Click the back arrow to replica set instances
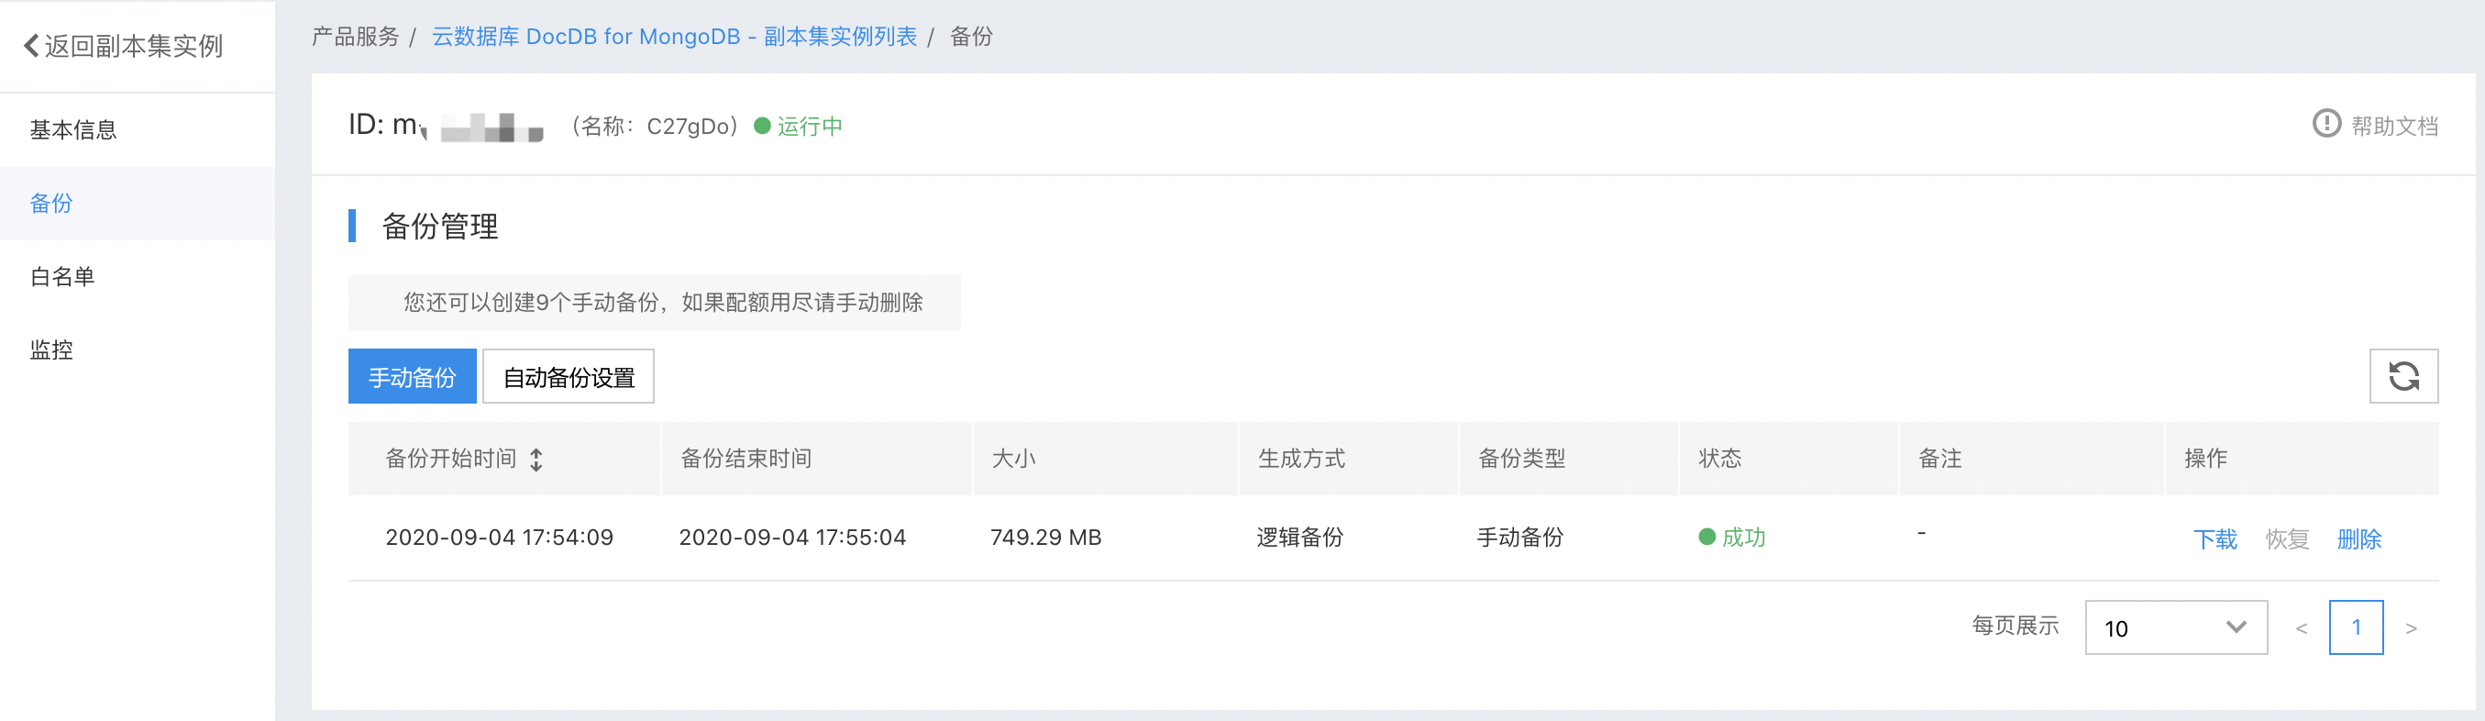The width and height of the screenshot is (2485, 721). tap(32, 45)
